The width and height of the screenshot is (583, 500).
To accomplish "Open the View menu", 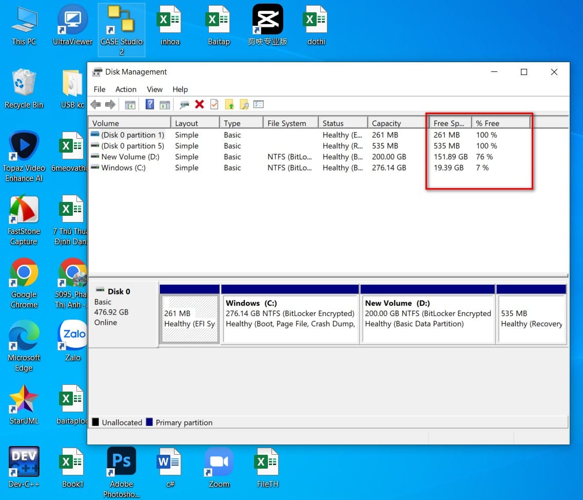I will (154, 89).
